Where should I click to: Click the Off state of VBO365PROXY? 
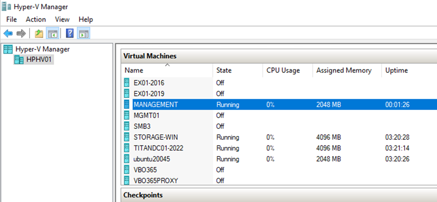pos(220,181)
